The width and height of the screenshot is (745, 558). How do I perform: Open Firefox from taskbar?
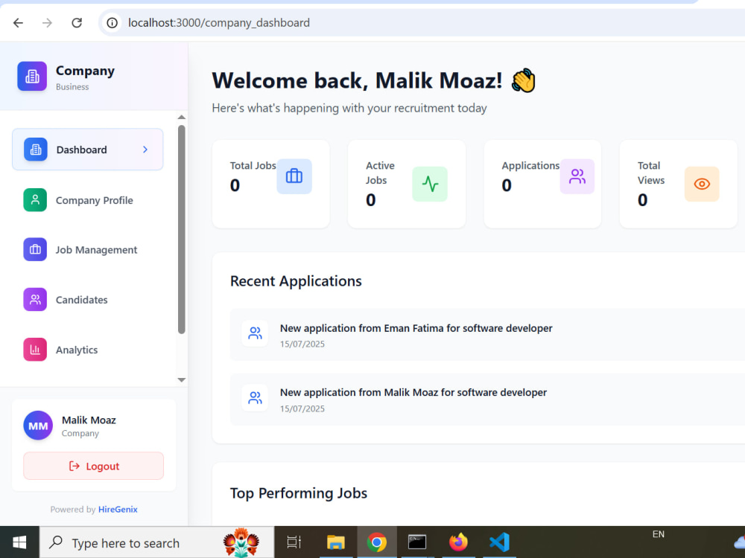(458, 542)
